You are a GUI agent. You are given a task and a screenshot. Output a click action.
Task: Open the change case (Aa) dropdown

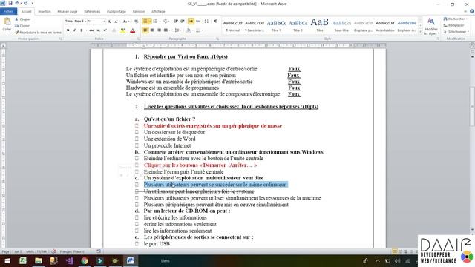pos(125,22)
